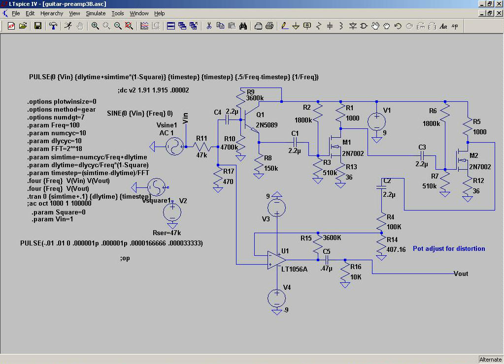504x364 pixels.
Task: Place a Ground symbol from toolbar
Action: pos(296,26)
